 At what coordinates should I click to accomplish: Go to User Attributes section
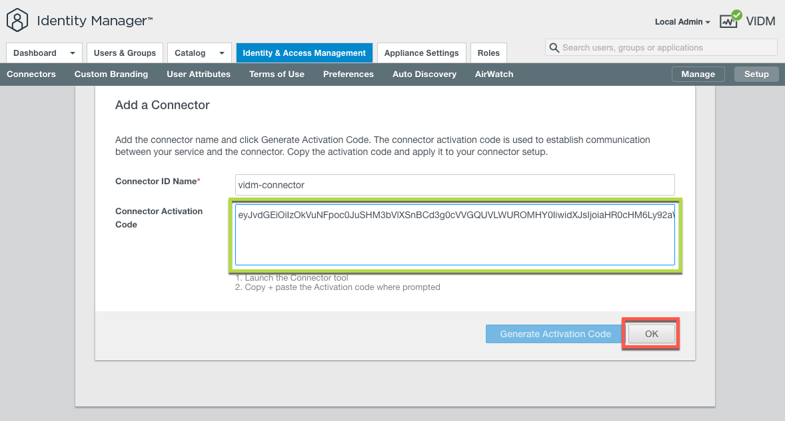tap(199, 74)
